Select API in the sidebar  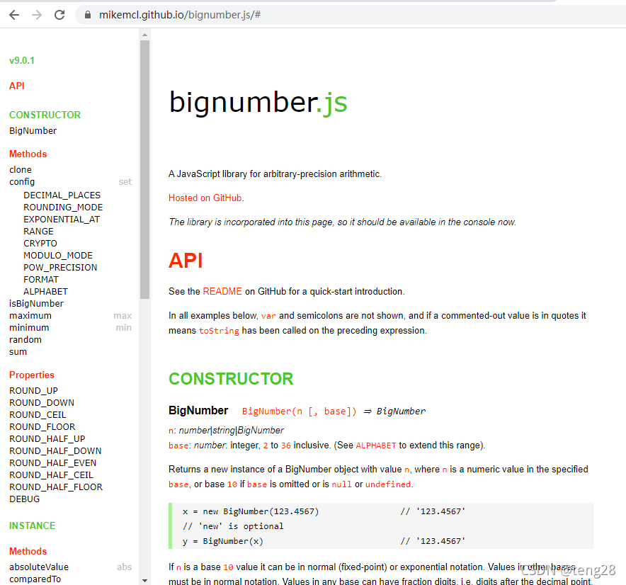pyautogui.click(x=16, y=86)
